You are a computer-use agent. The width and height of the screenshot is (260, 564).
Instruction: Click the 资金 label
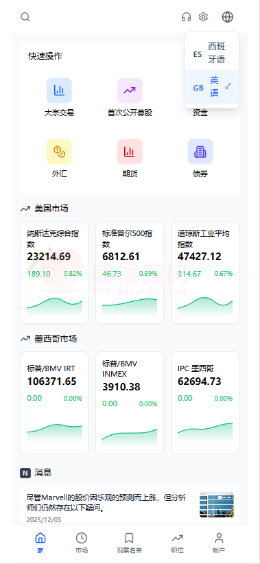(x=200, y=113)
